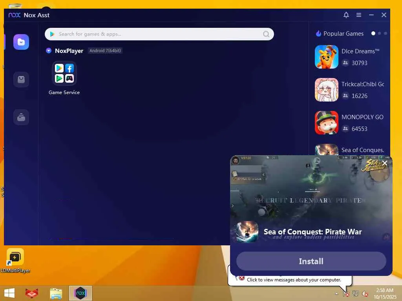The height and width of the screenshot is (301, 402).
Task: Select the first Popular Games page dot
Action: click(373, 34)
